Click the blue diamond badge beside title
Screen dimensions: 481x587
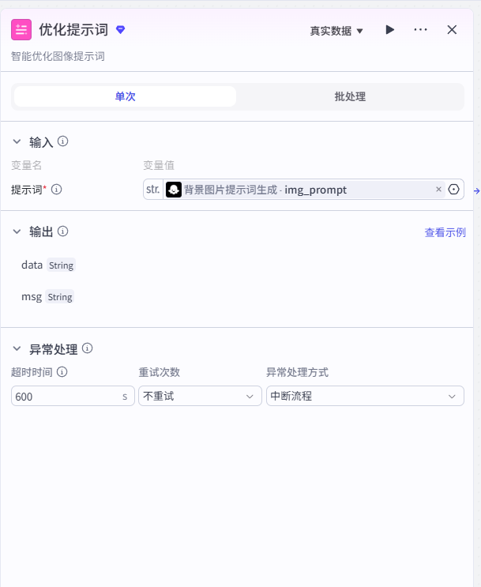120,29
